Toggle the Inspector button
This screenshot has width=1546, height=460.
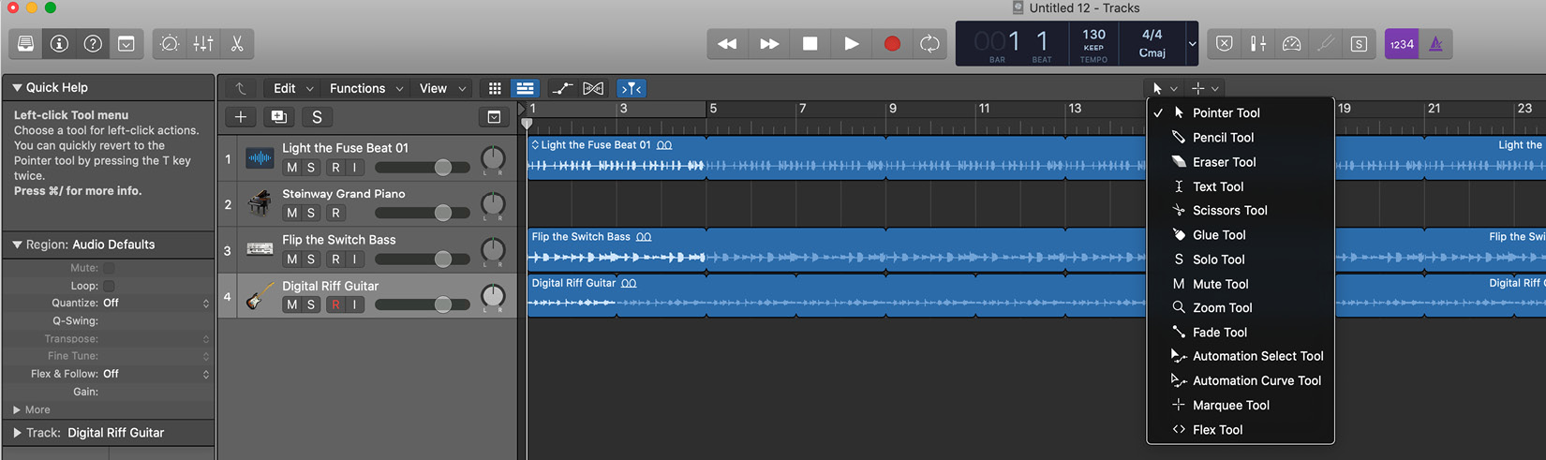click(59, 44)
